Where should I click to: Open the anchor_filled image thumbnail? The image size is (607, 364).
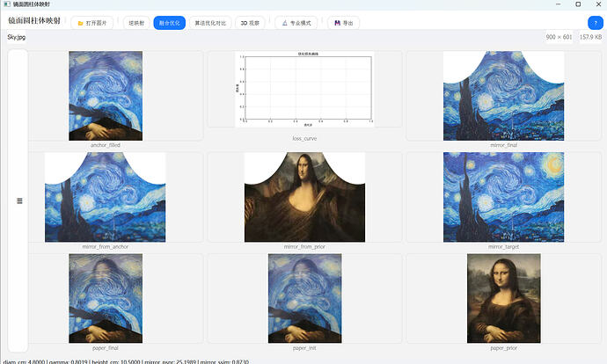point(106,96)
